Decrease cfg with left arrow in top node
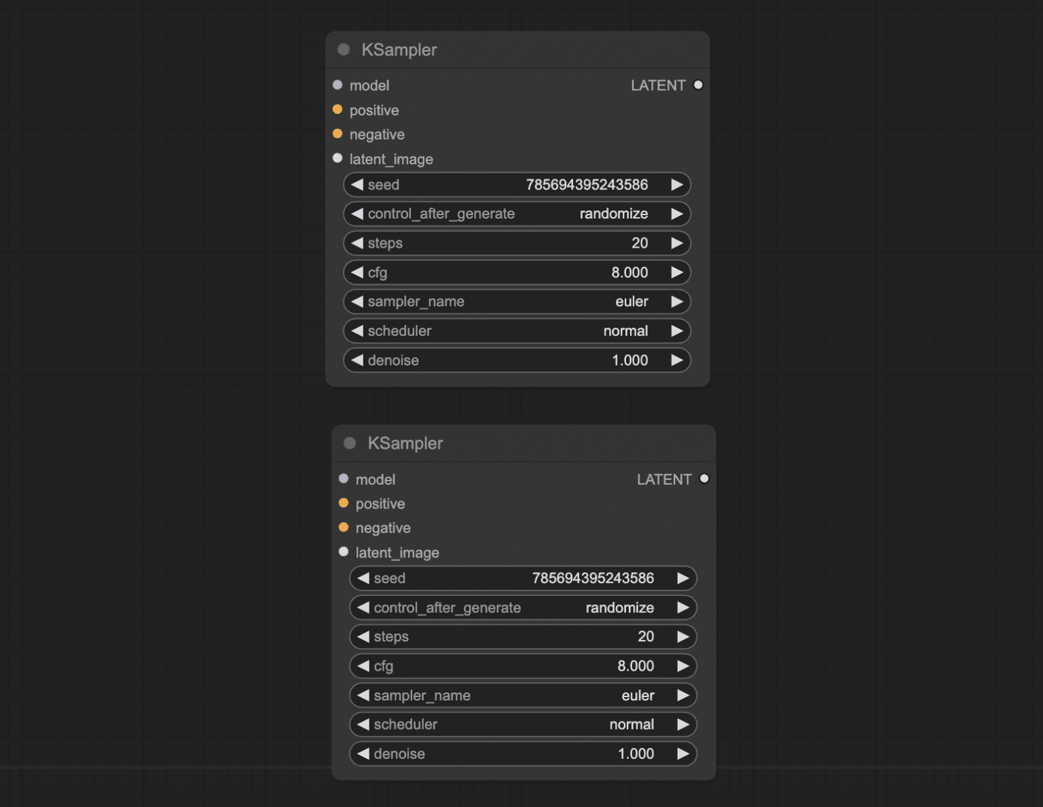The width and height of the screenshot is (1043, 807). coord(357,272)
